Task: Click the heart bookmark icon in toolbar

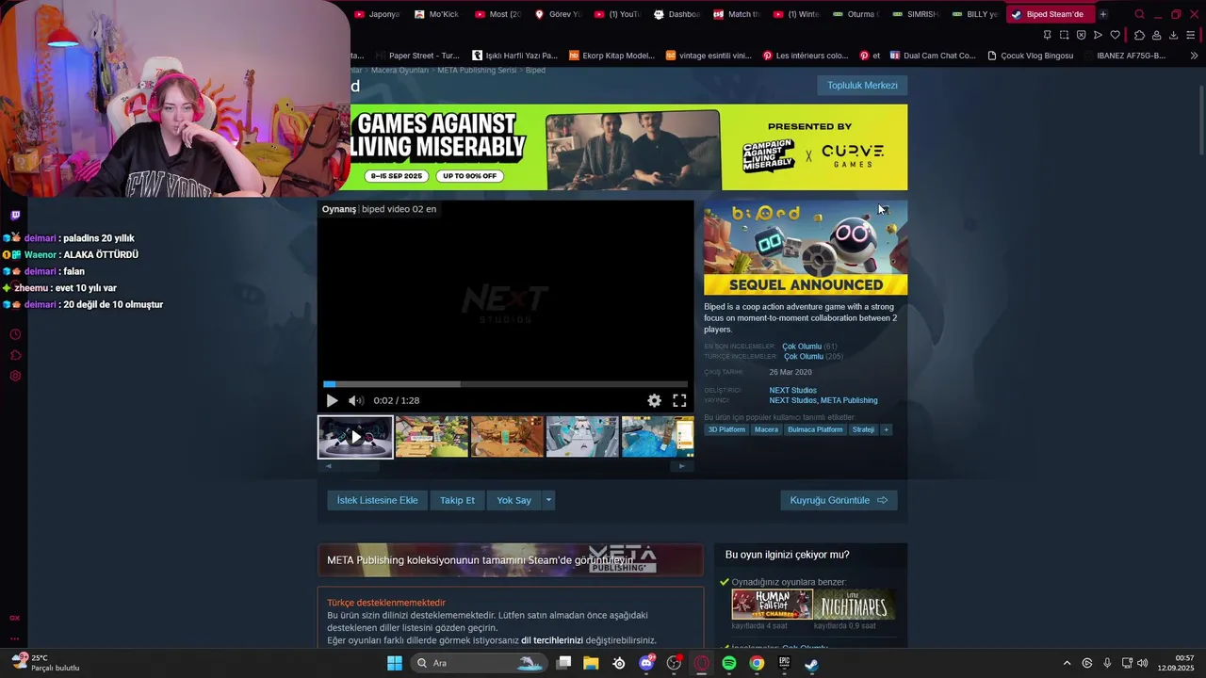Action: pyautogui.click(x=1115, y=35)
